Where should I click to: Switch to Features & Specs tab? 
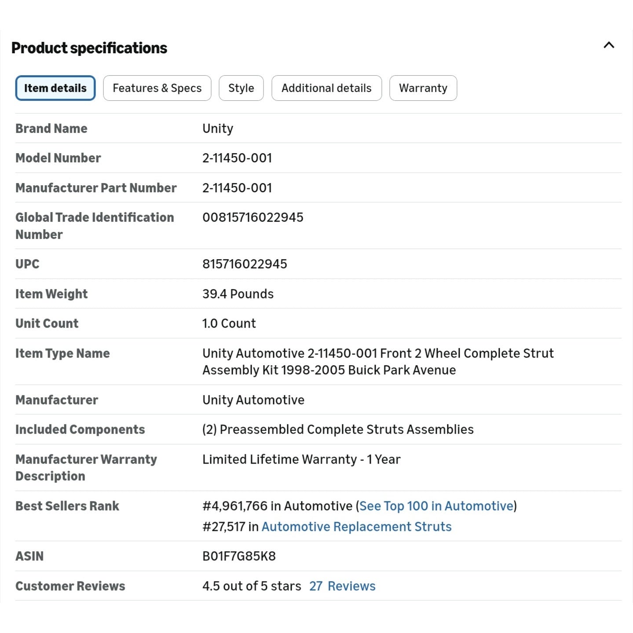157,88
